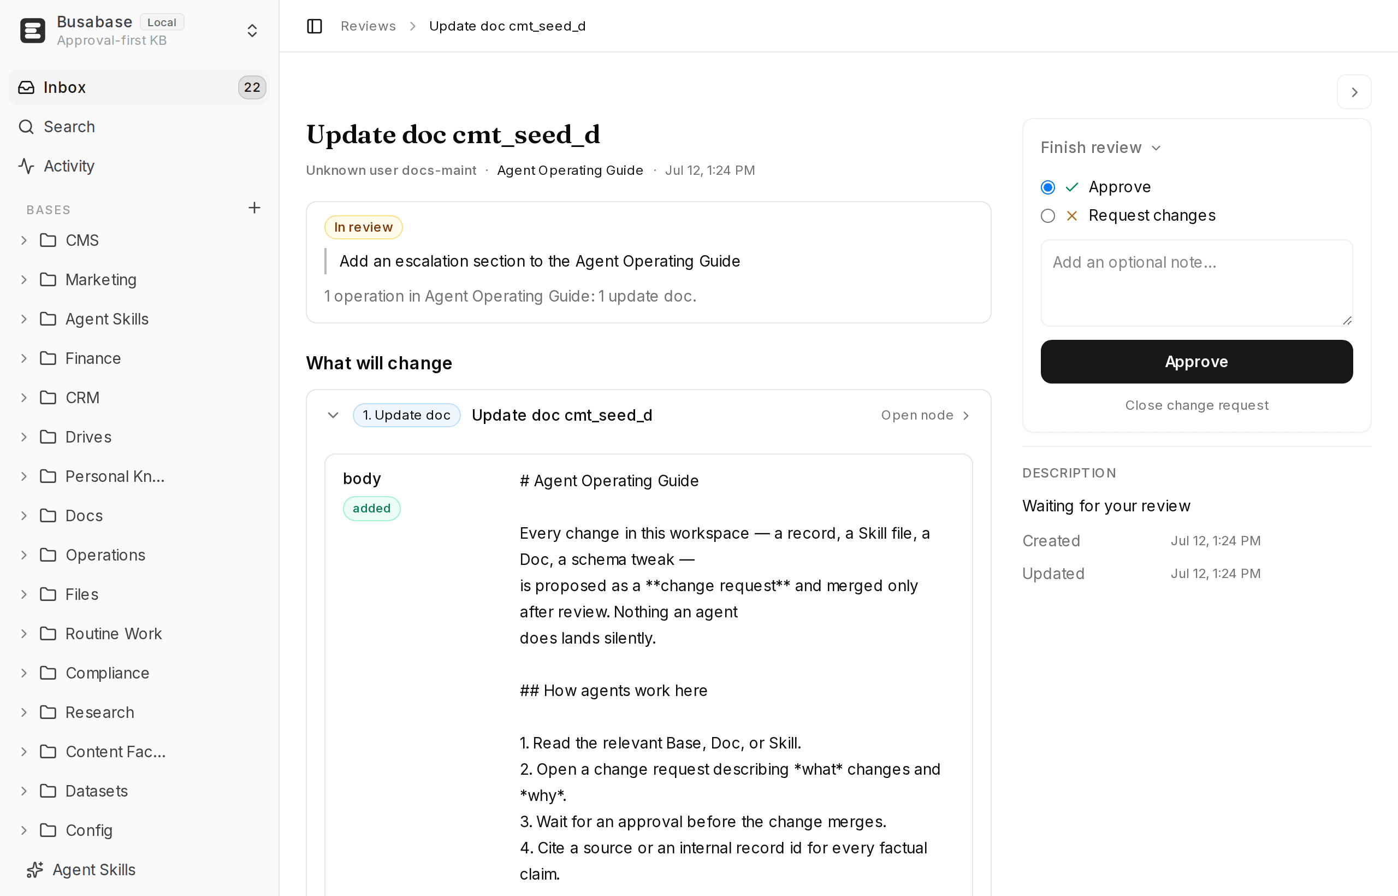This screenshot has height=896, width=1398.
Task: Open the Inbox item
Action: pyautogui.click(x=139, y=87)
